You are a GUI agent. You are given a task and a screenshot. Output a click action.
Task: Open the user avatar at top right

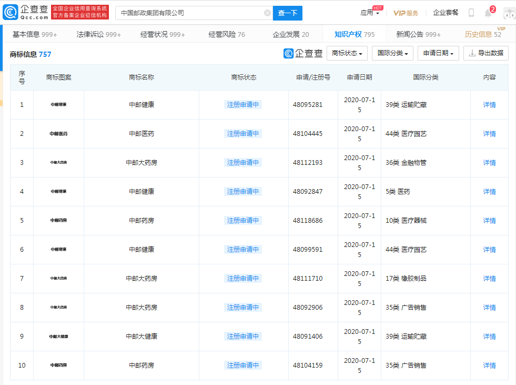[509, 13]
